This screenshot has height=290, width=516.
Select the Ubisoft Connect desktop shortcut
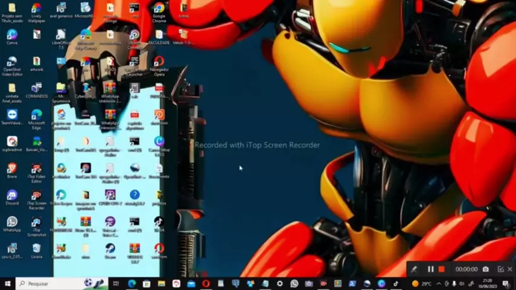(x=134, y=39)
